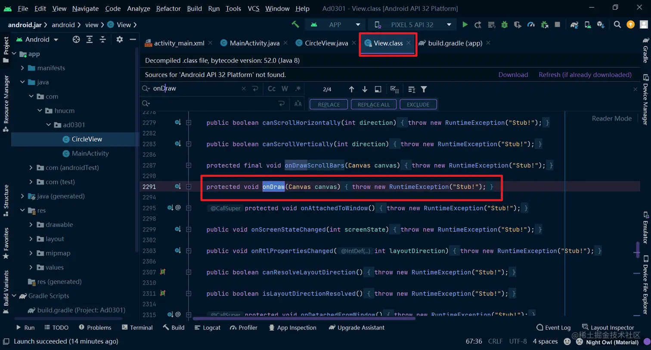Open the Device Manager toolbar icon
This screenshot has height=350, width=651.
pos(588,25)
